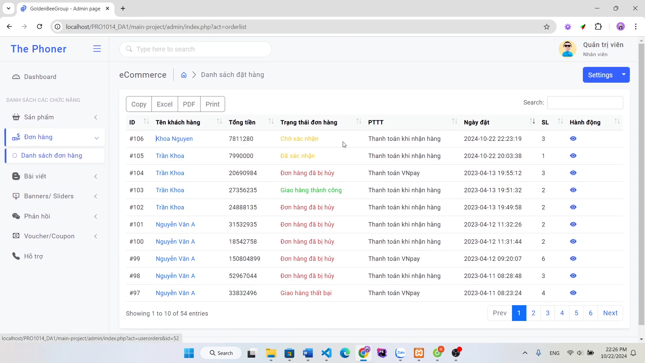Viewport: 645px width, 363px height.
Task: Print the order list
Action: pos(213,104)
